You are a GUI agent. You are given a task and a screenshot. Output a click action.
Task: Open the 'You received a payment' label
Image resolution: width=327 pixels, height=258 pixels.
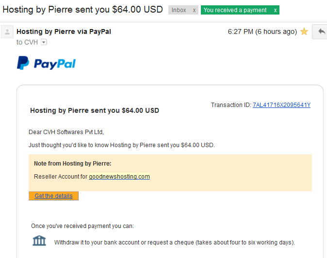click(235, 10)
